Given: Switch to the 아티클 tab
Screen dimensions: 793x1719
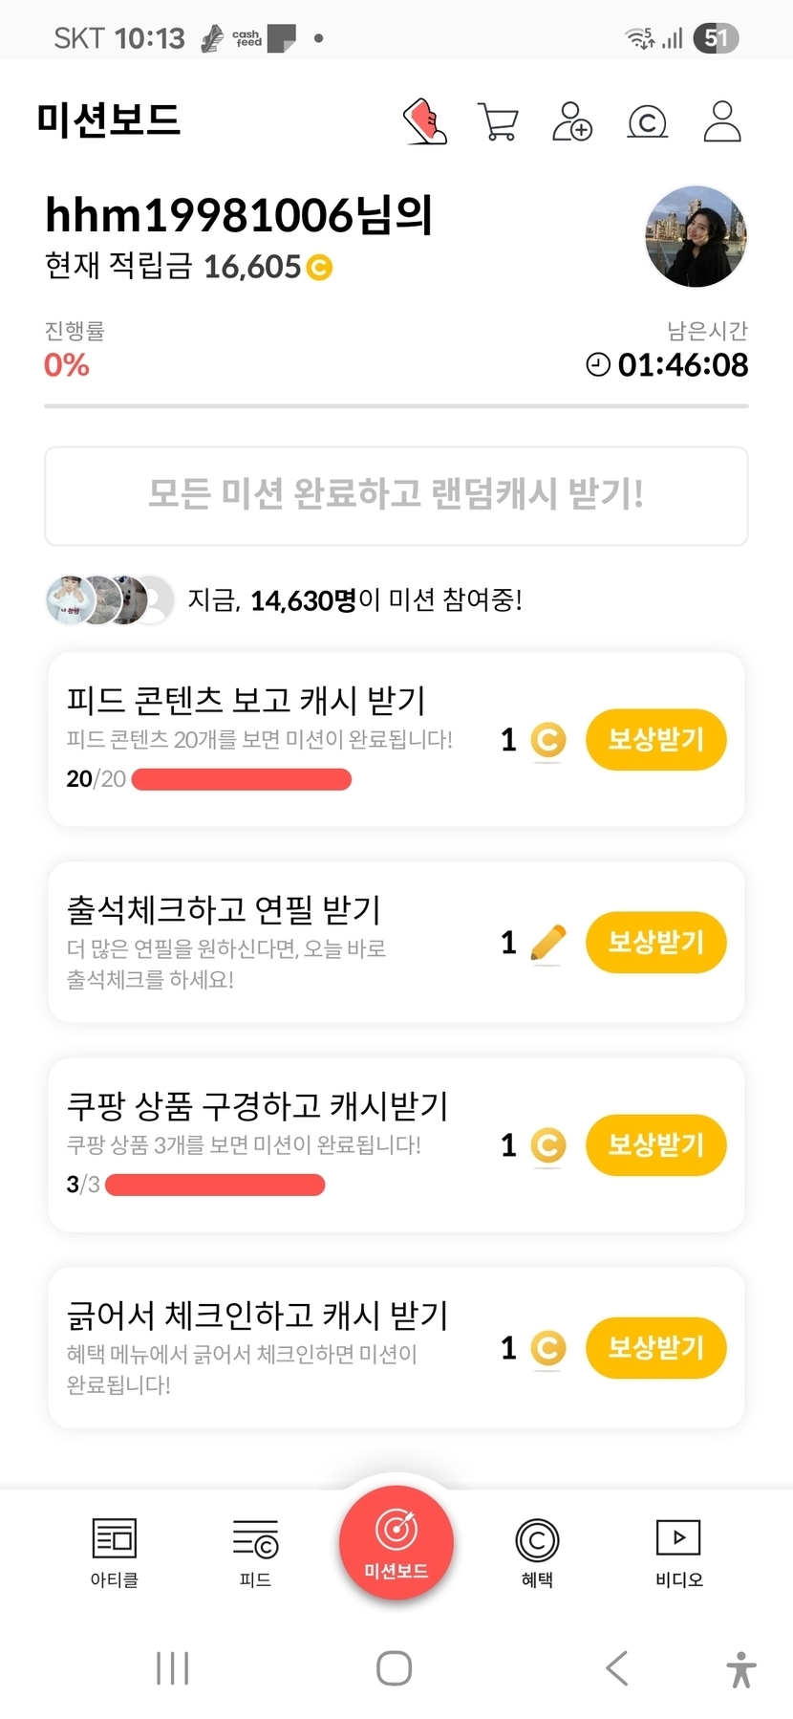Looking at the screenshot, I should pos(115,1552).
